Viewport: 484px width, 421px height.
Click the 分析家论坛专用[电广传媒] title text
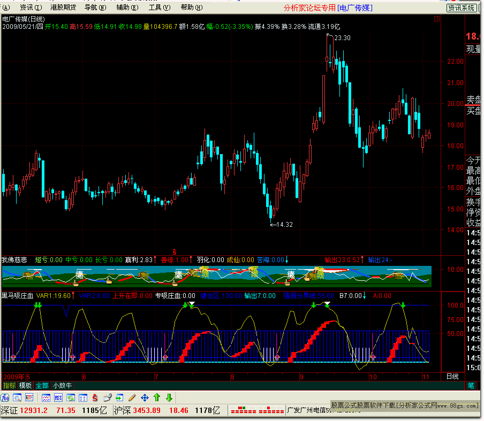tap(328, 8)
